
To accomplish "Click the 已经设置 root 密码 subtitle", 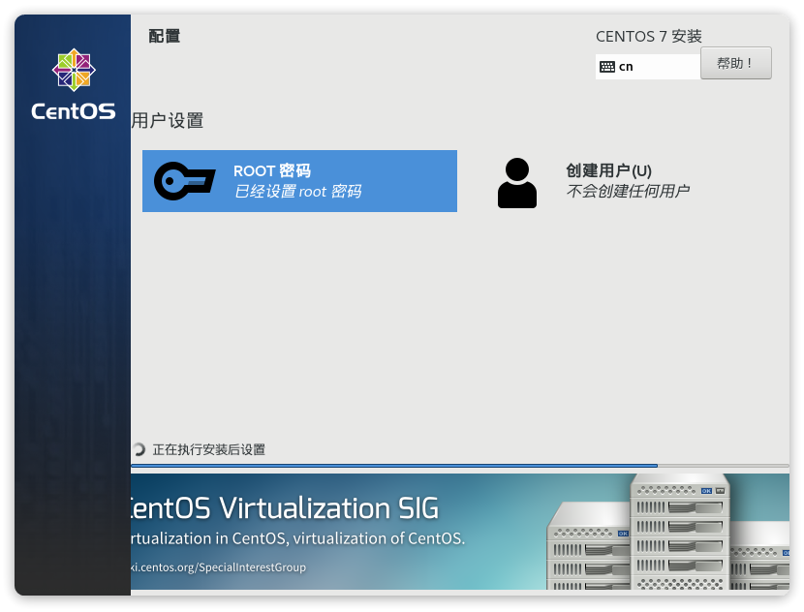I will (x=299, y=192).
